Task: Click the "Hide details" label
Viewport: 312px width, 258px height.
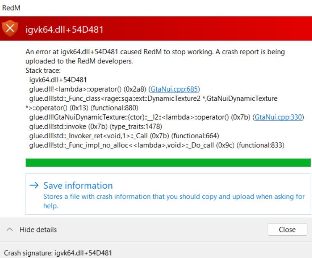Action: 38,229
